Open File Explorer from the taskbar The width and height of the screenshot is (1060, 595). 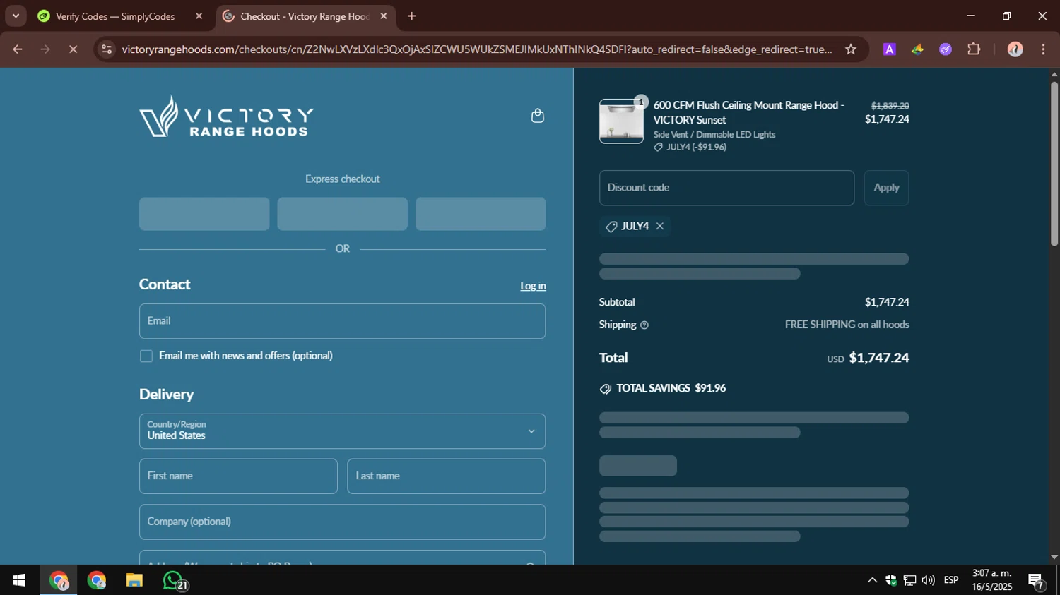coord(134,580)
